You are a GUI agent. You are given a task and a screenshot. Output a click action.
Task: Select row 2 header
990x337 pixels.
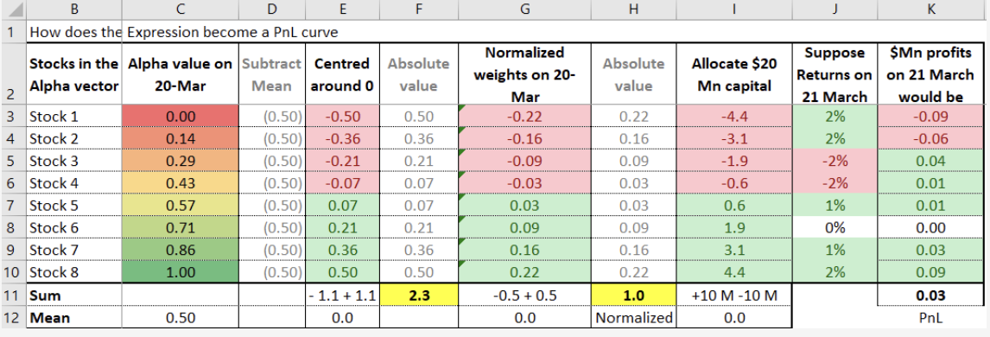13,73
